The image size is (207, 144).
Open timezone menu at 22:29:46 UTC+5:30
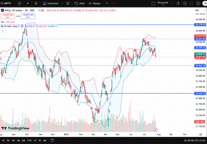click(x=195, y=140)
